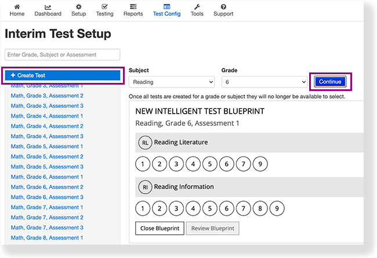
Task: Click the Create Test button
Action: tap(63, 75)
